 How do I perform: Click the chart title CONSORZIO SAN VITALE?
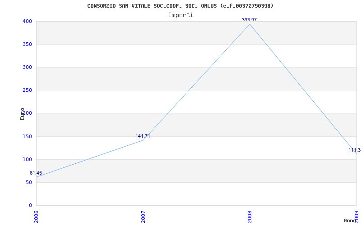coord(180,6)
